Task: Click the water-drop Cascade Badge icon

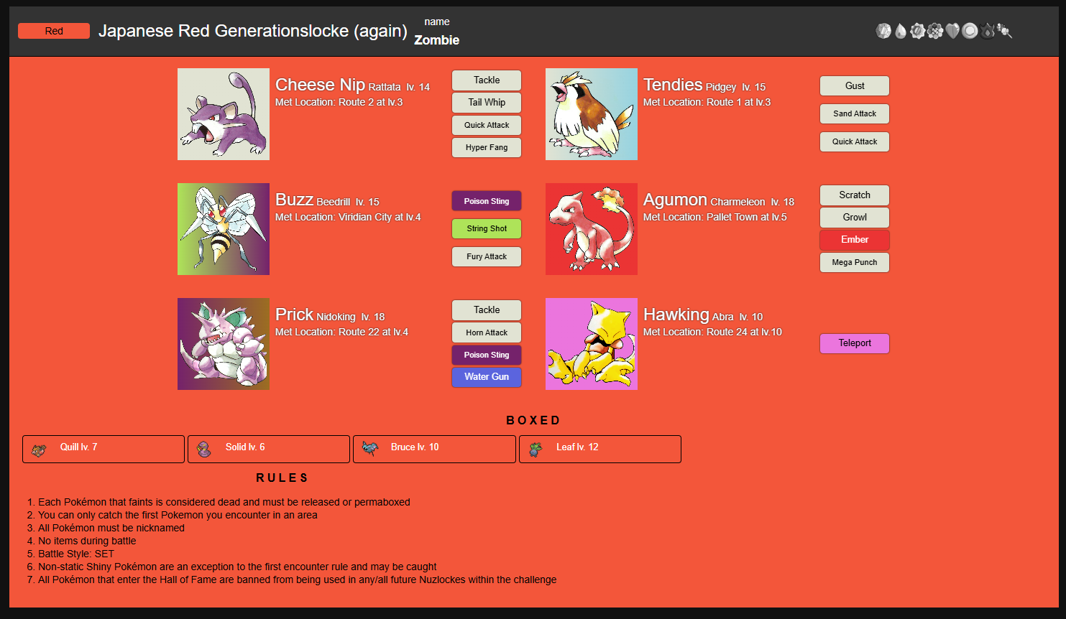Action: tap(901, 31)
